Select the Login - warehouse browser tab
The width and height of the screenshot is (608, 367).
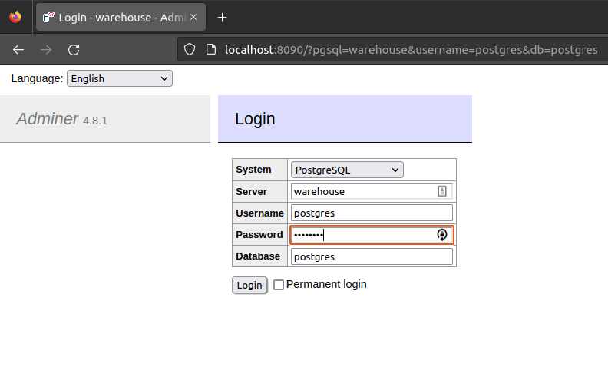[121, 17]
